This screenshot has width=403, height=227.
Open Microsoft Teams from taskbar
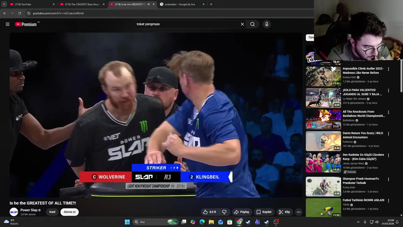coord(257,222)
